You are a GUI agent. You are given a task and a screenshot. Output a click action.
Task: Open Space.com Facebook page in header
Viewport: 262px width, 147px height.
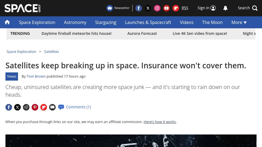[139, 8]
